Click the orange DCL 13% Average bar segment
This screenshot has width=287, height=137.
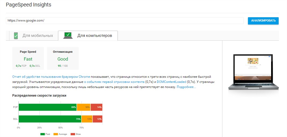pos(87,119)
